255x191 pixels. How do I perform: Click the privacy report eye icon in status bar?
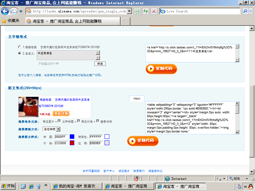click(x=137, y=179)
